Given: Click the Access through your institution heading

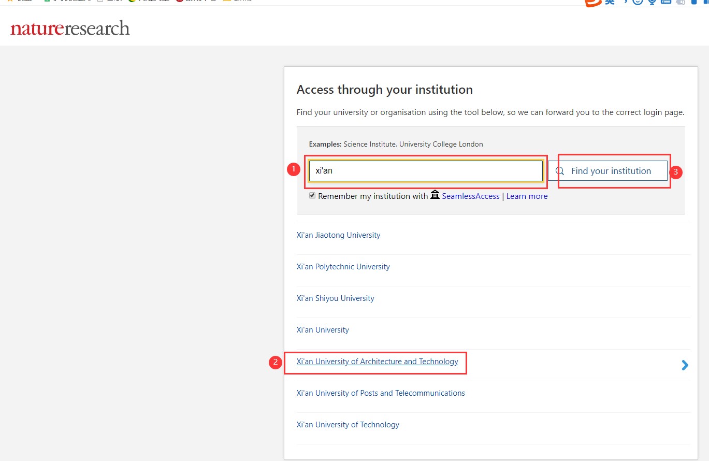Looking at the screenshot, I should pyautogui.click(x=384, y=90).
